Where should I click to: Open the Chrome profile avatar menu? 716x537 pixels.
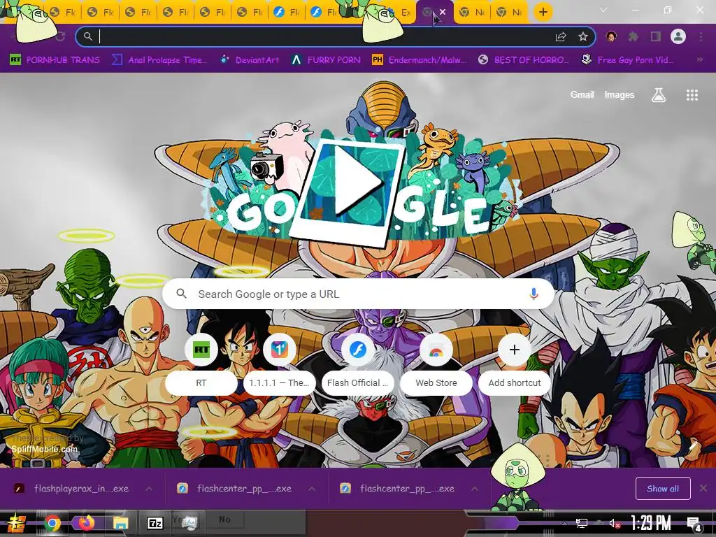tap(678, 36)
